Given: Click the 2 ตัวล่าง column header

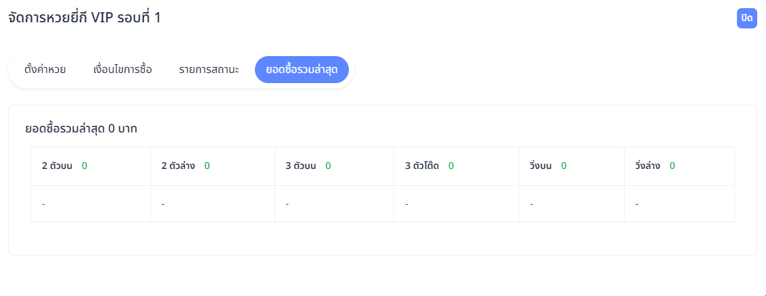Looking at the screenshot, I should [x=178, y=166].
